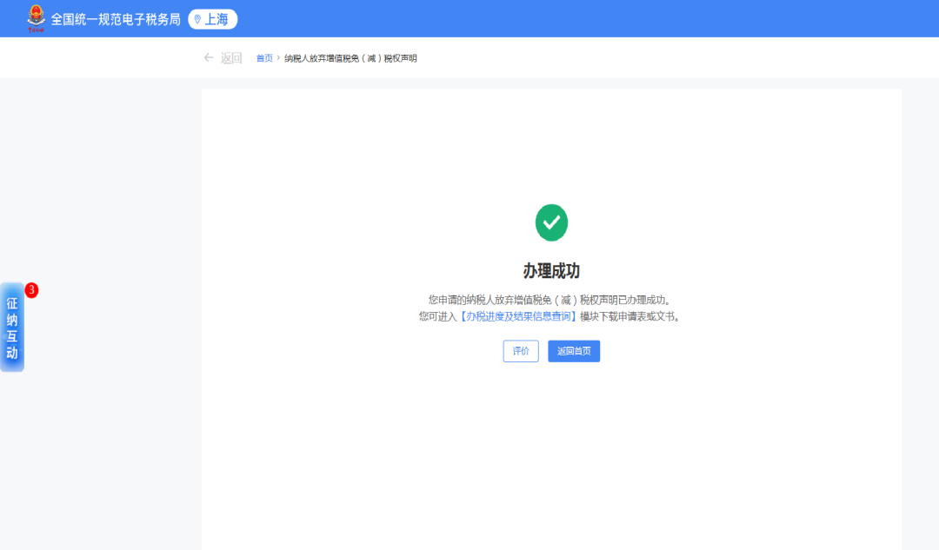Click the 返回首页 button

click(x=574, y=351)
